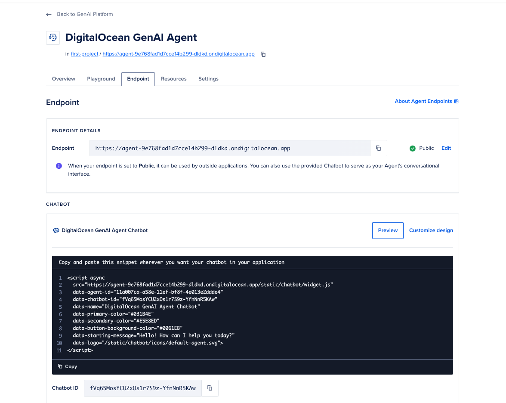Open About Agent Endpoints external link
The width and height of the screenshot is (506, 403).
[426, 101]
